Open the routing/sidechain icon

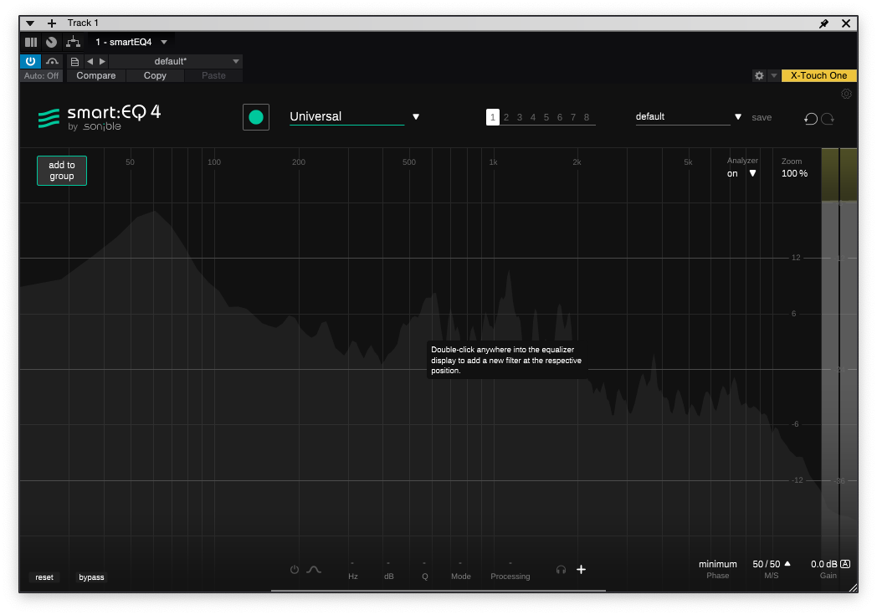coord(74,42)
